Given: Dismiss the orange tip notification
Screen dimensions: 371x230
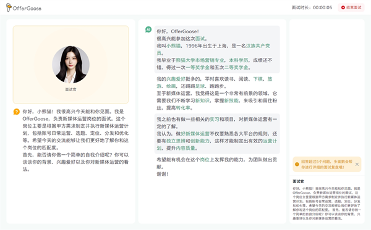Looking at the screenshot, I should [x=357, y=164].
